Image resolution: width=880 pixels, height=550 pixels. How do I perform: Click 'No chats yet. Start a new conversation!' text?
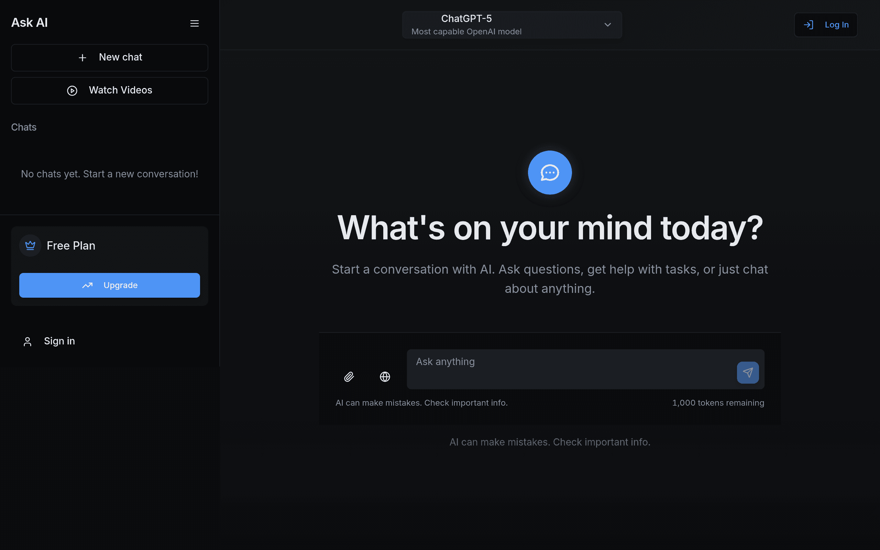109,174
